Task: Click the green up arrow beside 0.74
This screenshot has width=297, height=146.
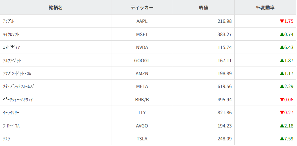Action: [282, 34]
